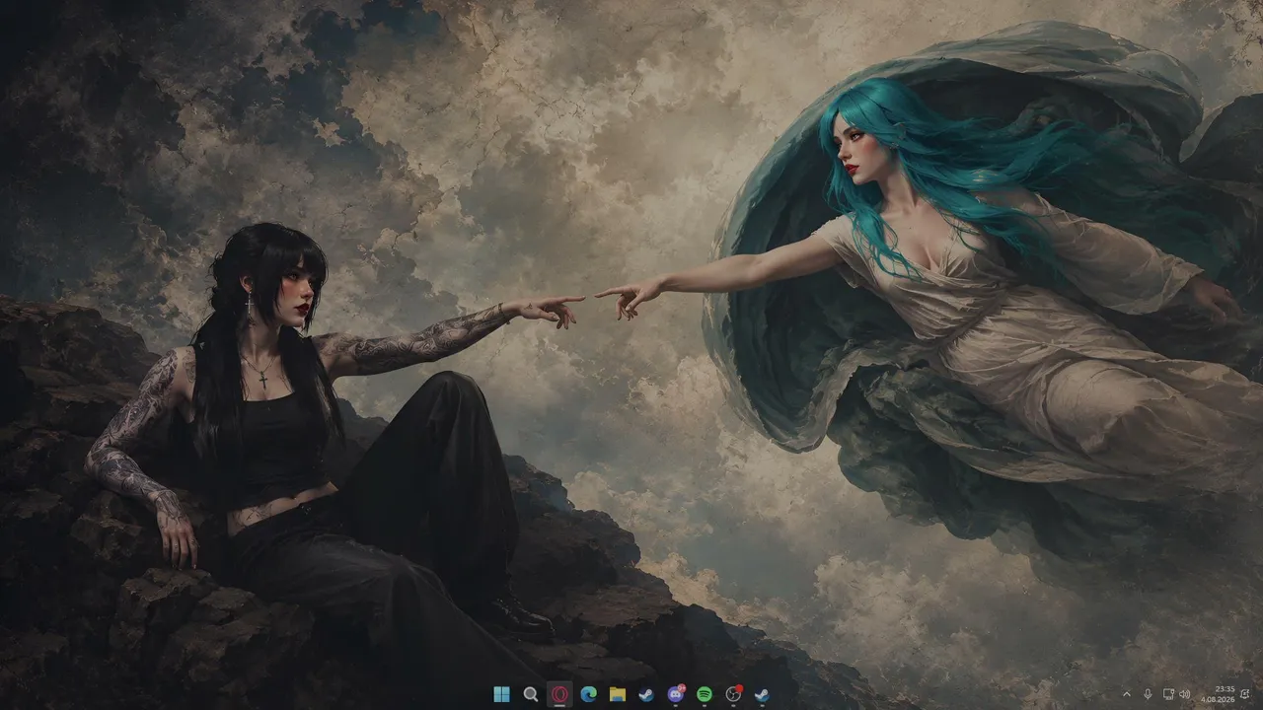Open the Windows Start menu
Viewport: 1263px width, 710px height.
501,694
